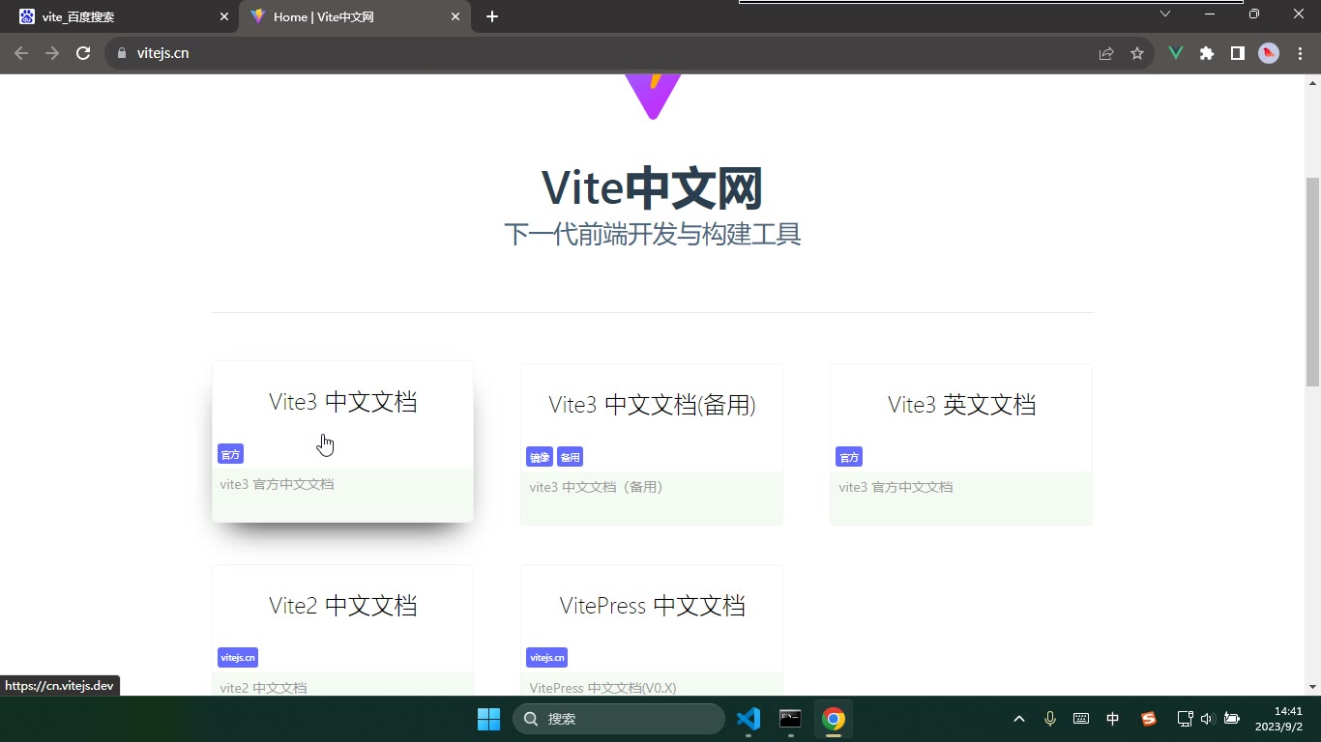Bookmark this page with the star icon
The width and height of the screenshot is (1321, 742).
click(x=1137, y=54)
